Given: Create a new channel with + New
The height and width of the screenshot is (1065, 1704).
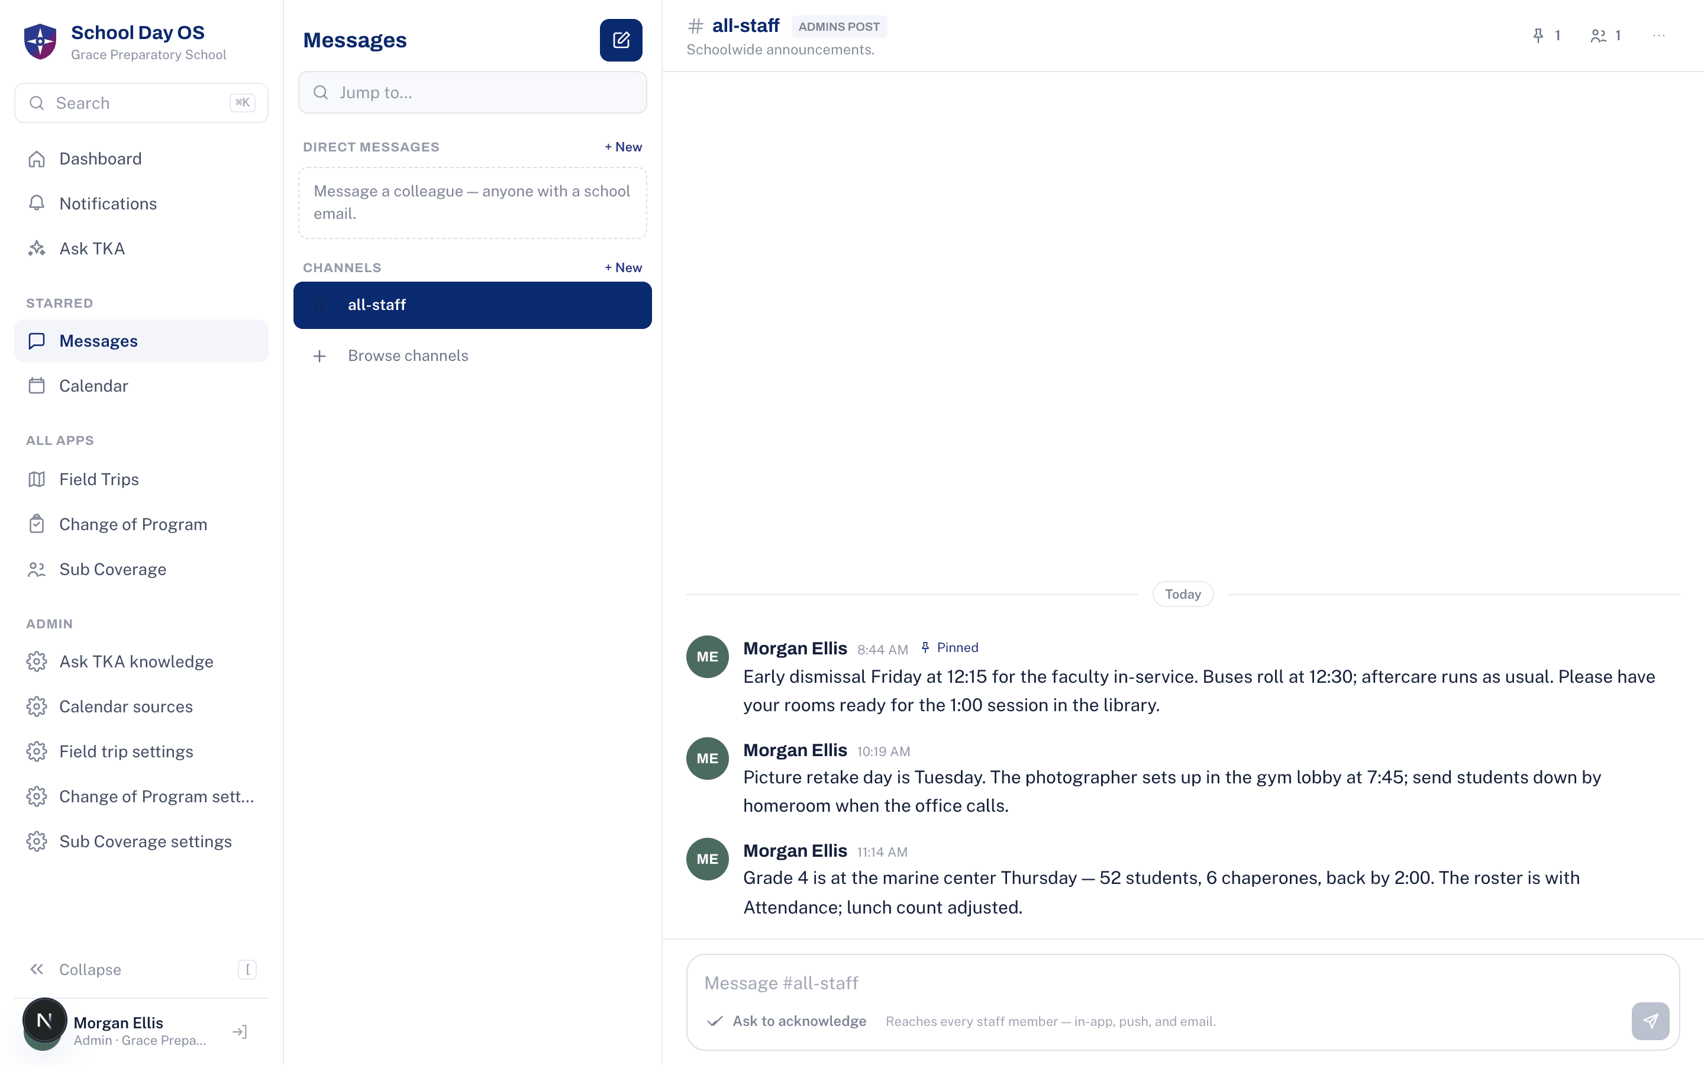Looking at the screenshot, I should 623,267.
